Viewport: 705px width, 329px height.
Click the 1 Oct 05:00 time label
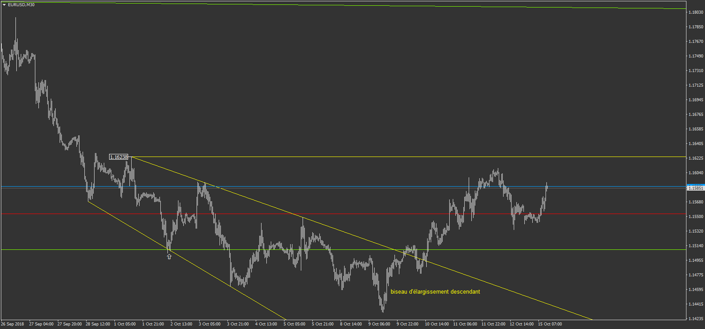pyautogui.click(x=125, y=324)
